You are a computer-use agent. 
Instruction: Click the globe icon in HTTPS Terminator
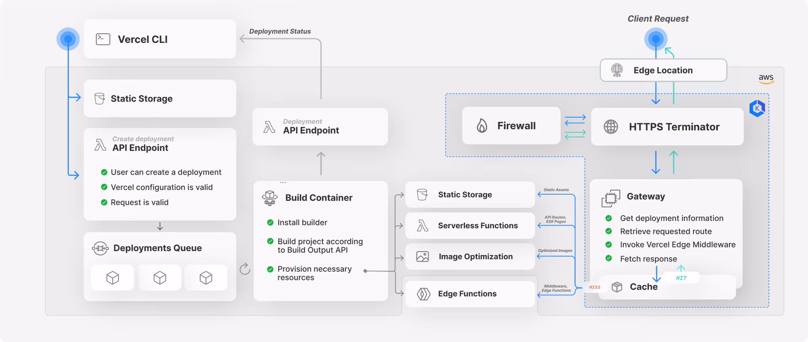(x=611, y=127)
